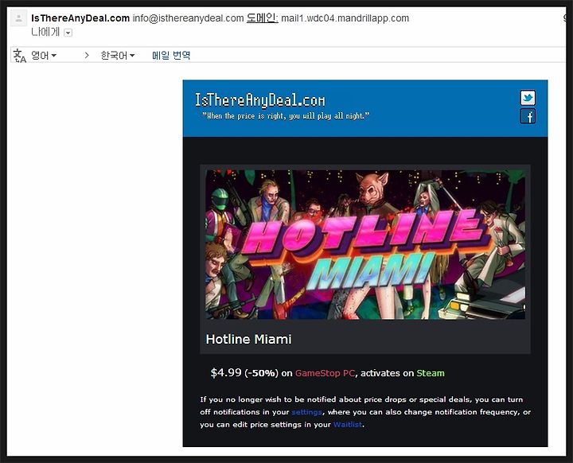The width and height of the screenshot is (573, 463).
Task: Click the -50% discount text
Action: pos(261,373)
